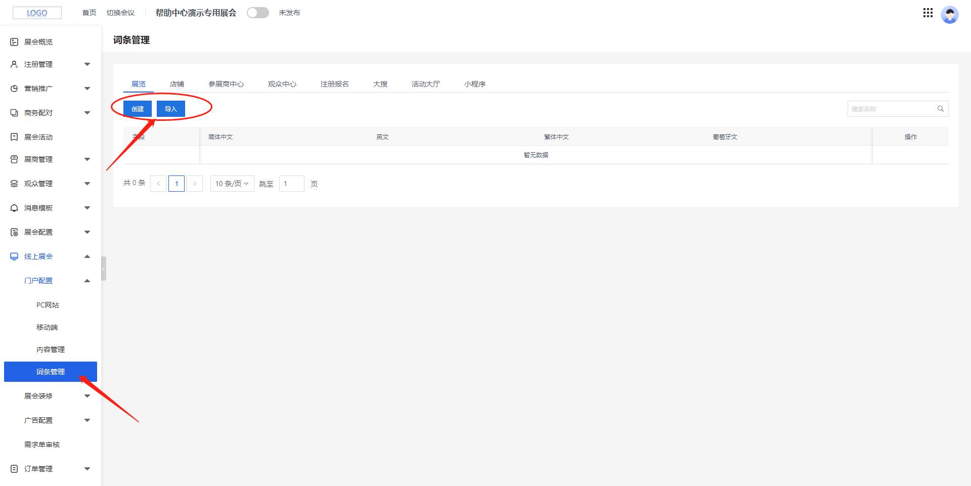
Task: Open the apps grid icon
Action: (928, 13)
